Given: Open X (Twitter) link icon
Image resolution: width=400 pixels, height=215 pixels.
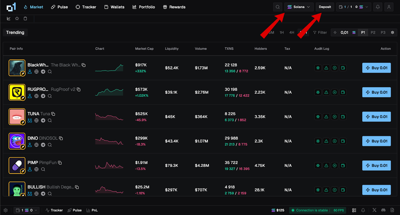Looking at the screenshot, I should [x=374, y=210].
